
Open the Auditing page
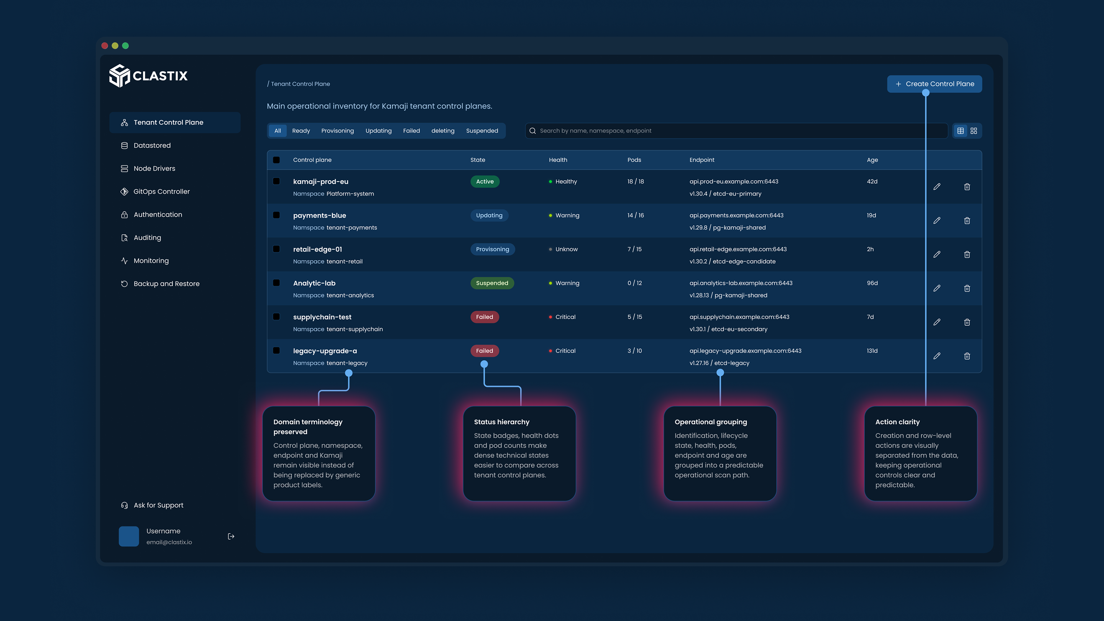(175, 238)
